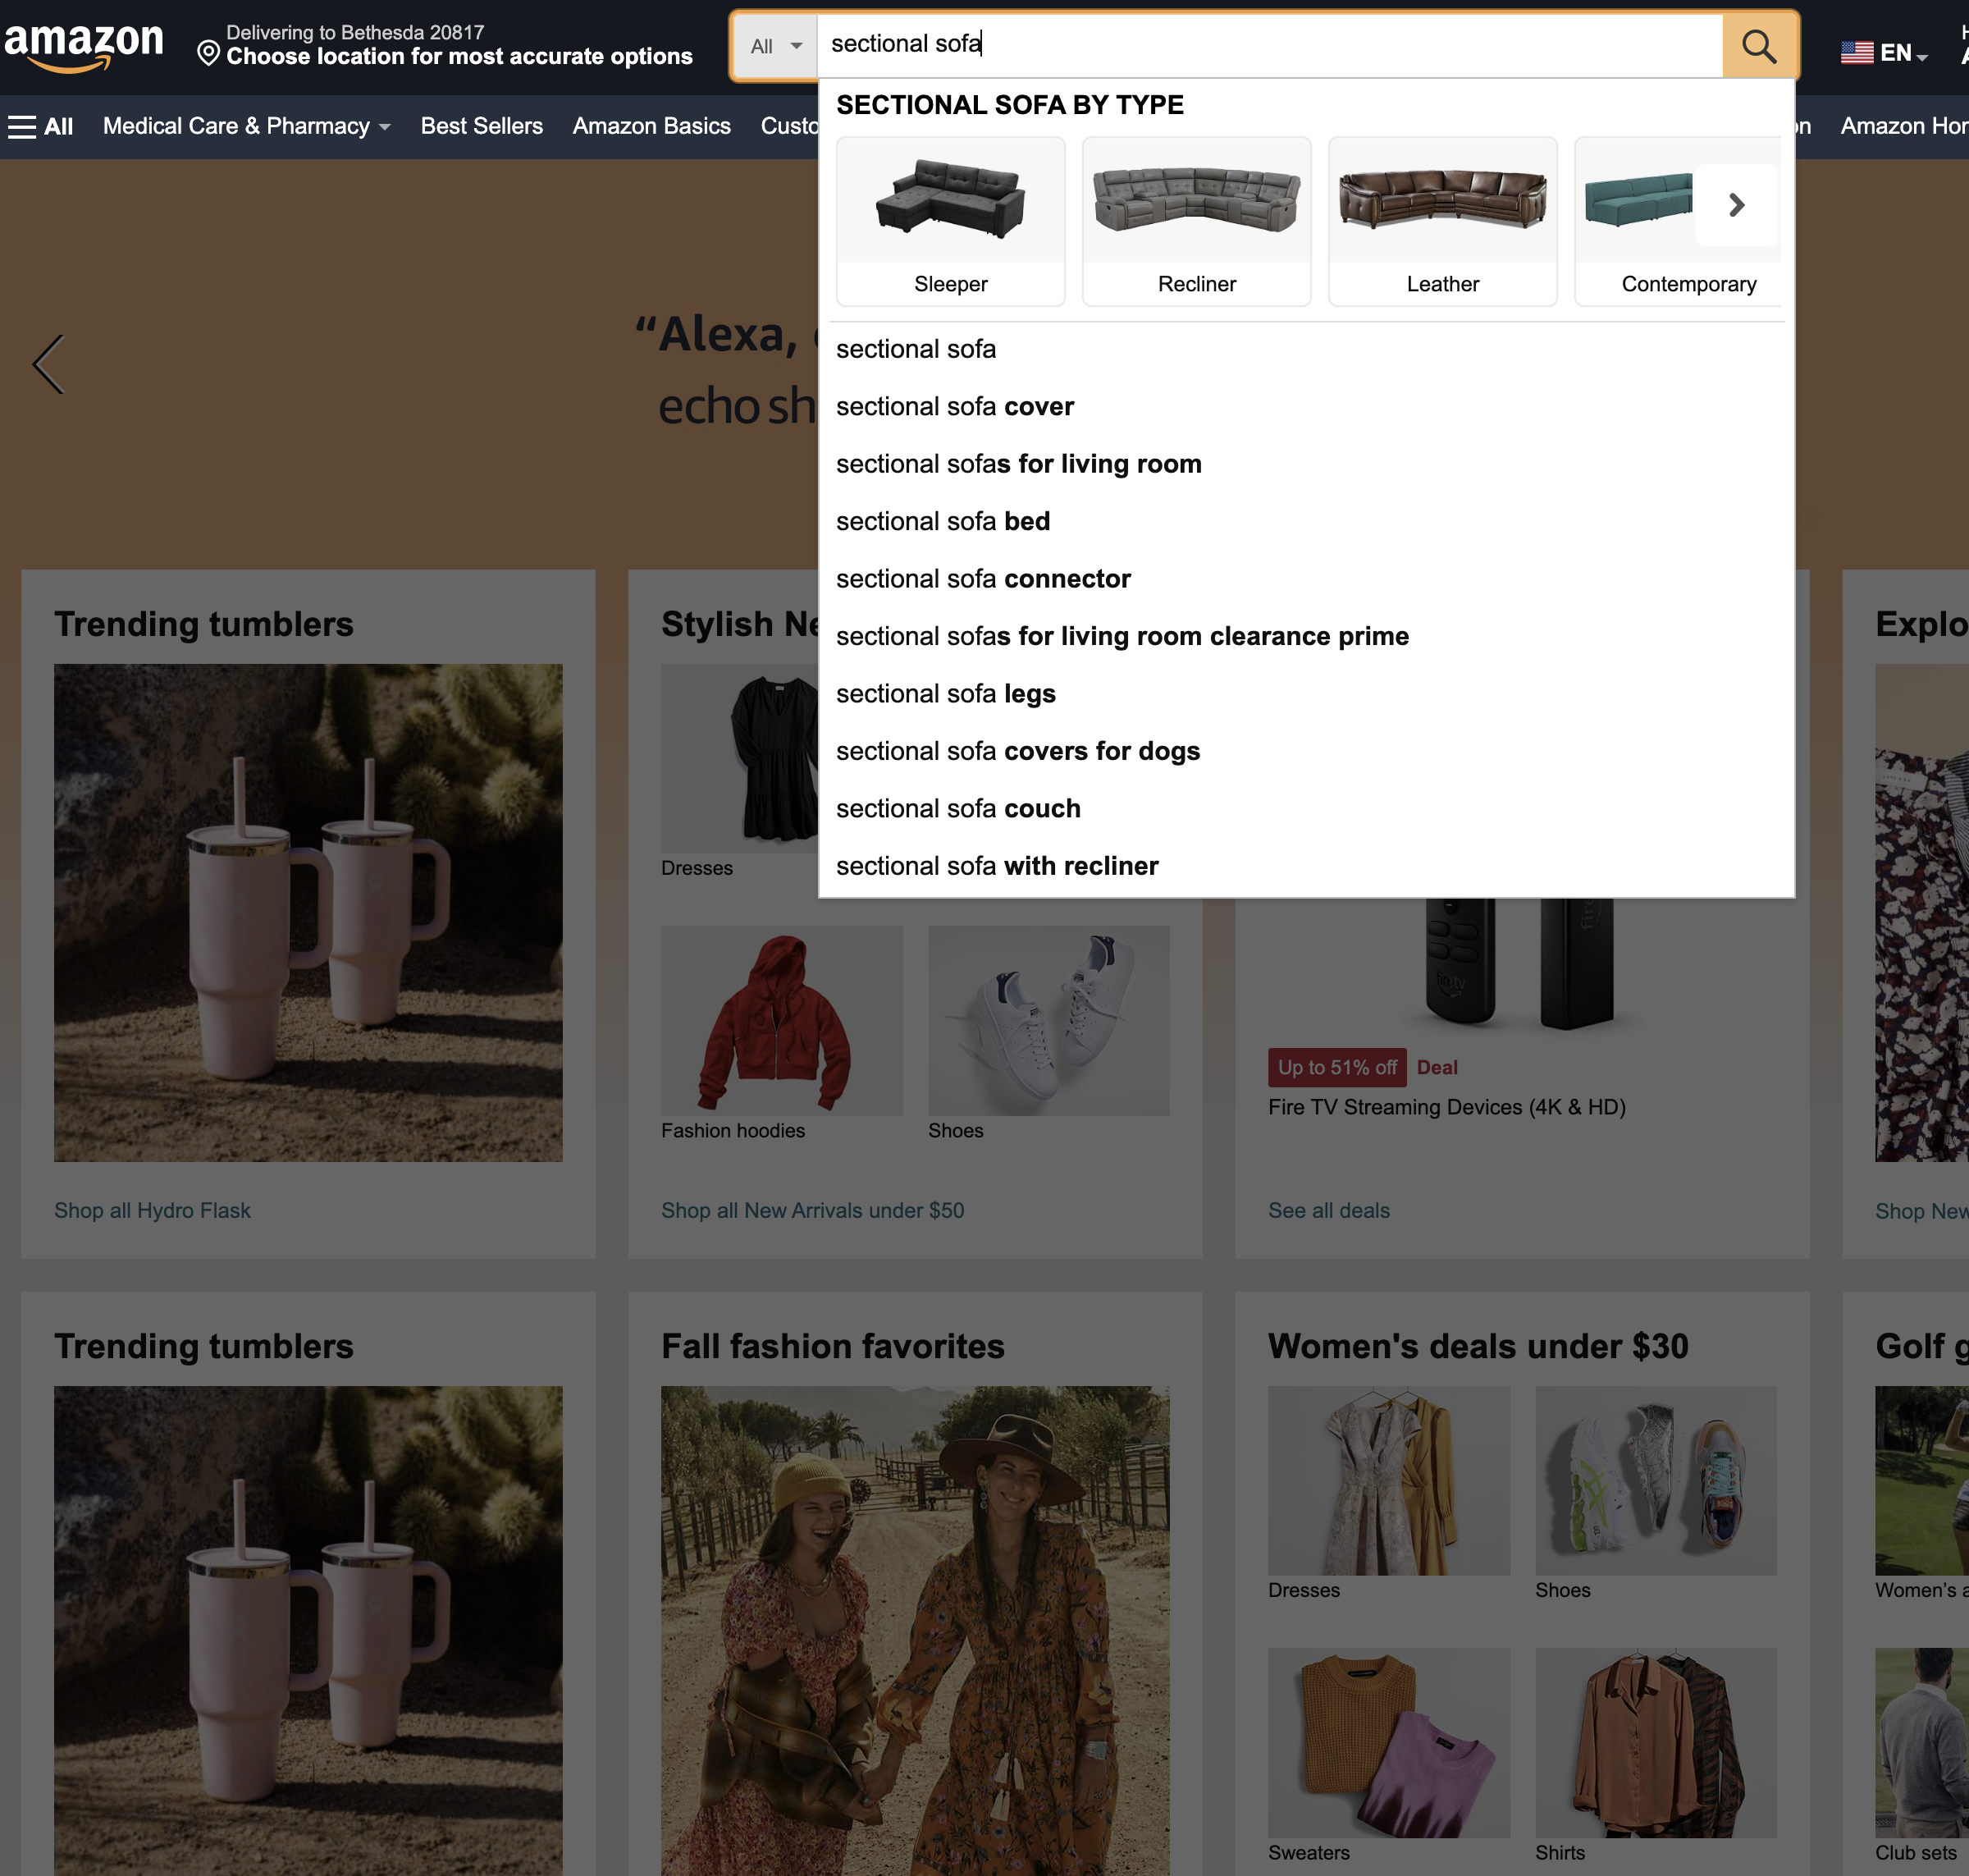Select Amazon Basics in the navigation bar
This screenshot has height=1876, width=1969.
point(651,126)
